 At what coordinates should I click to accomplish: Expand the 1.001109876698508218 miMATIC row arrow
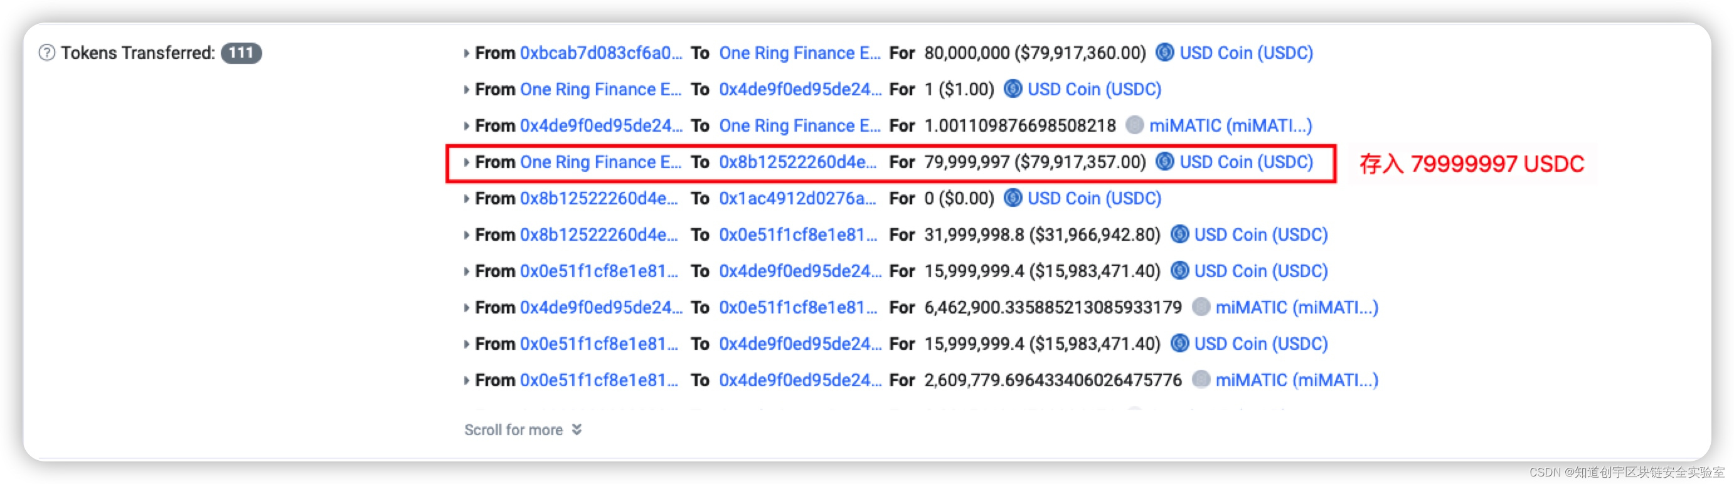coord(466,126)
